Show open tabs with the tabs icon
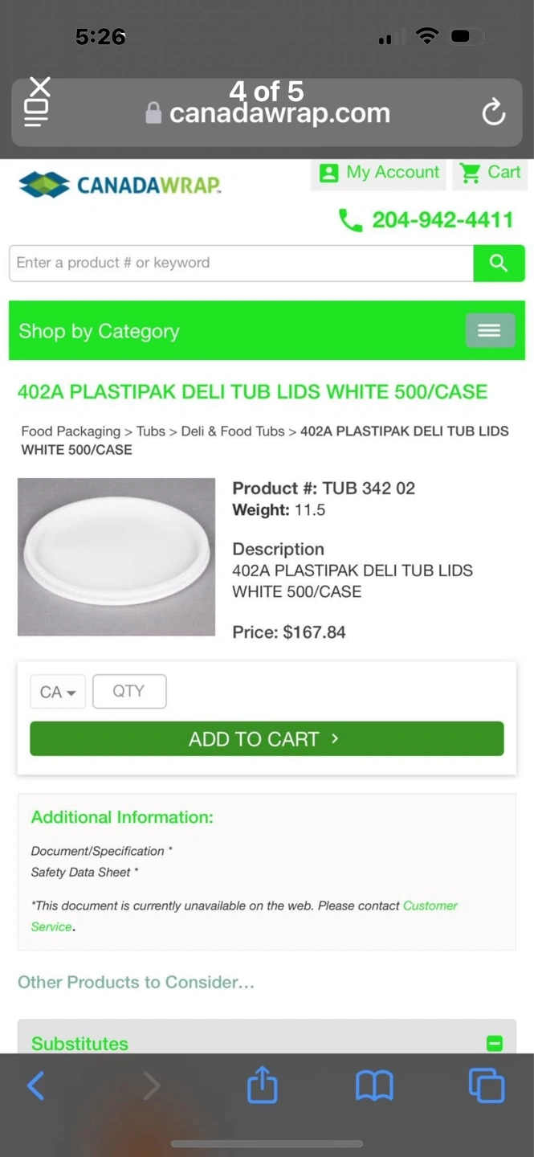This screenshot has height=1157, width=534. (487, 1085)
